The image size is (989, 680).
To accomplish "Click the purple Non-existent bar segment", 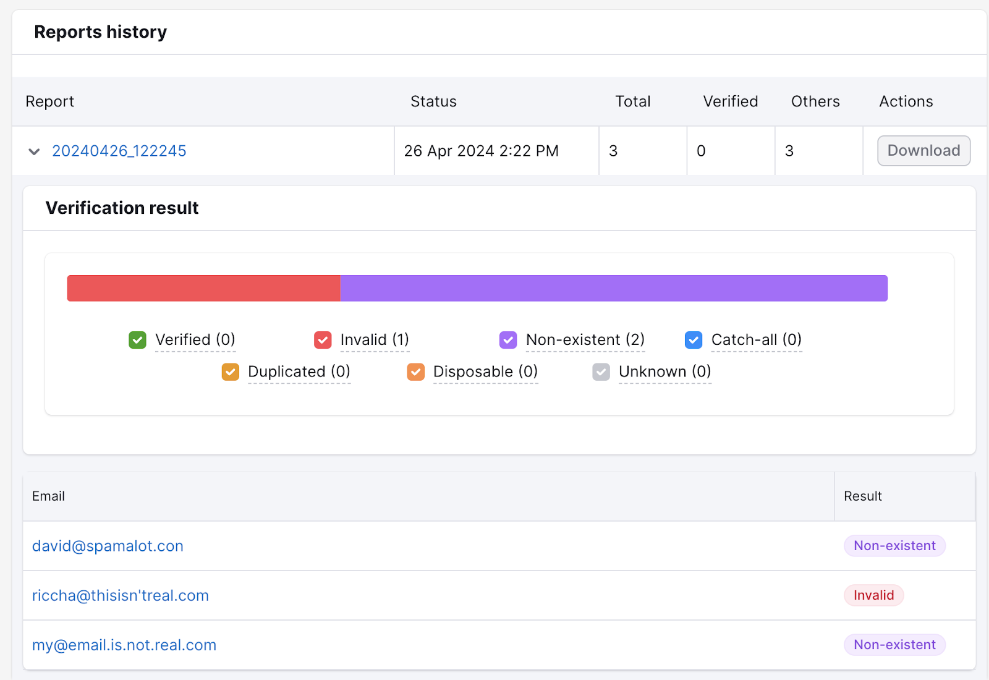I will click(614, 289).
